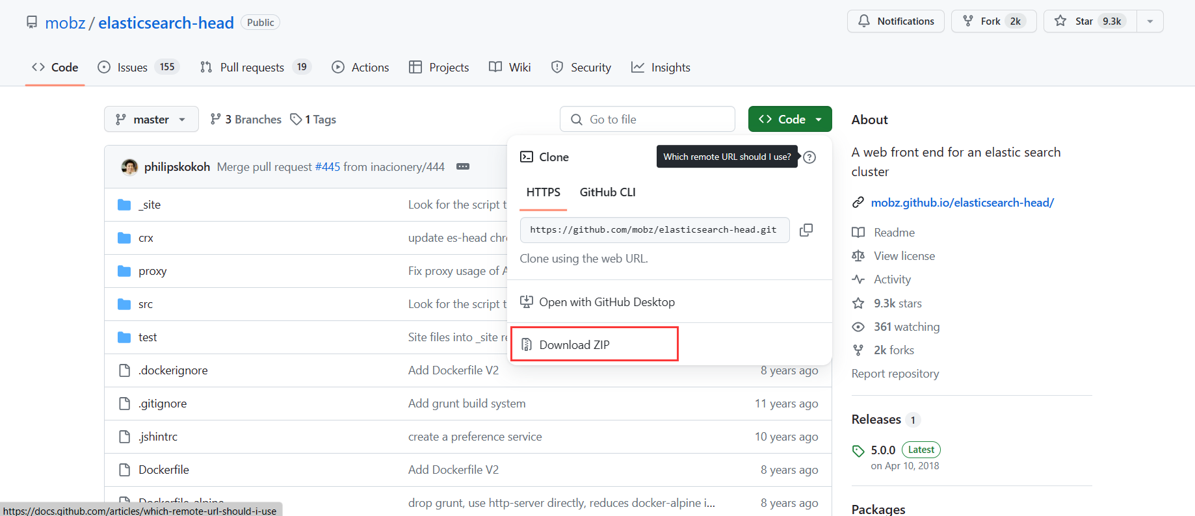Open the Insights tab
Viewport: 1195px width, 516px height.
coord(661,68)
